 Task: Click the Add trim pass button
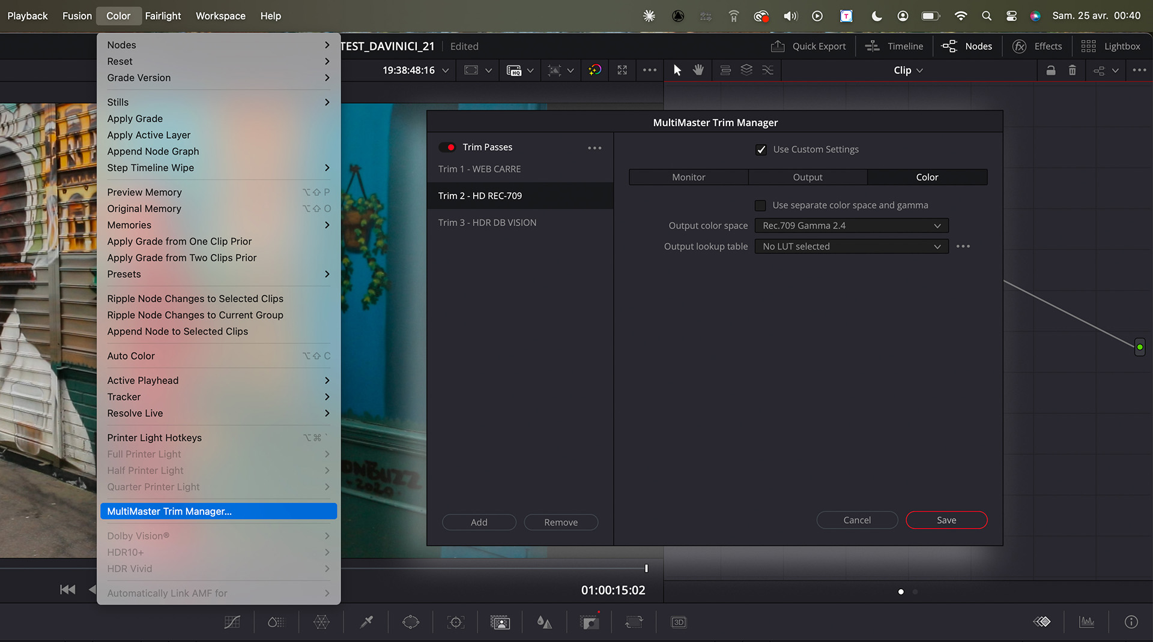[479, 522]
